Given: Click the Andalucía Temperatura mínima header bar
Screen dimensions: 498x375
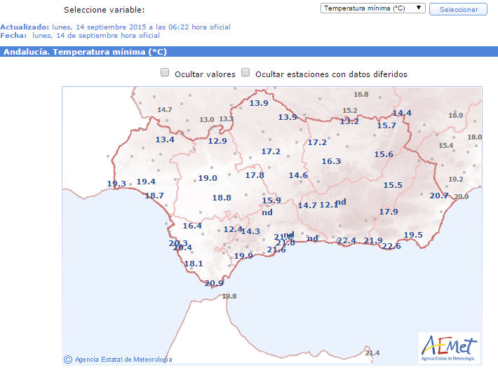Looking at the screenshot, I should [249, 52].
